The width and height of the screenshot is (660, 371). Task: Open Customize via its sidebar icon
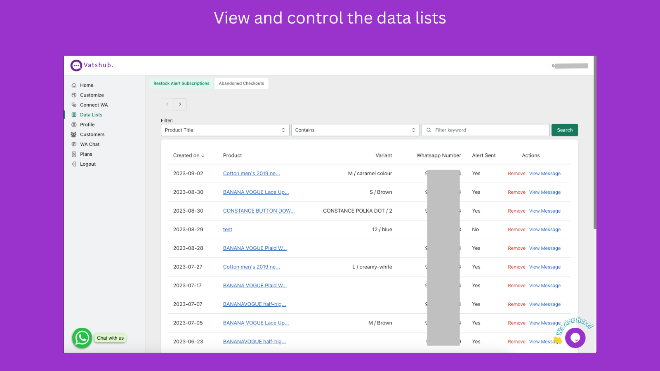[x=74, y=95]
